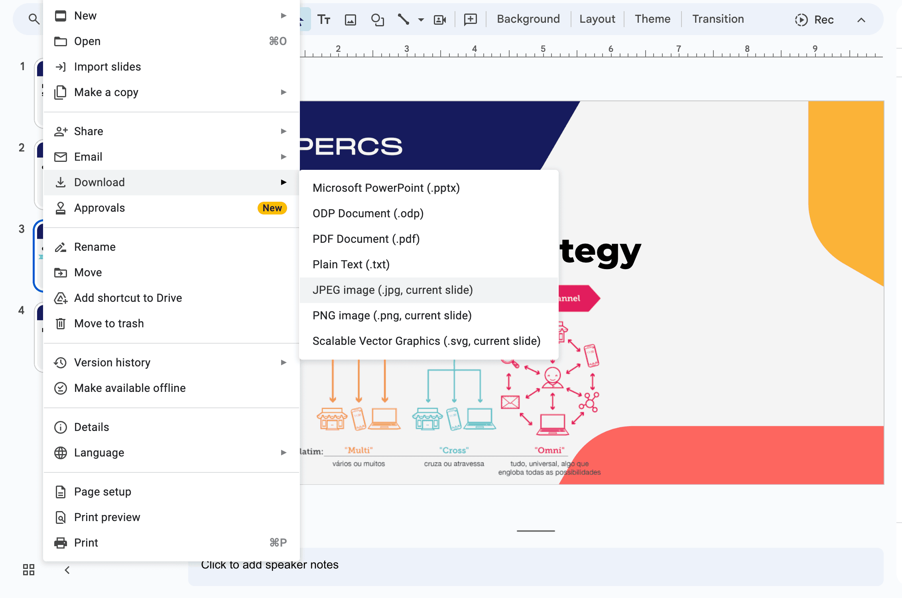Click the grid view icon at bottom left
The image size is (902, 598).
29,570
